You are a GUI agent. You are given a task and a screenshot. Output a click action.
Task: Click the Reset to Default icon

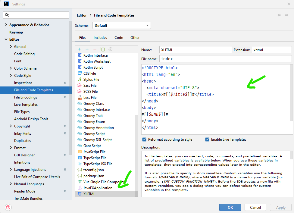111,49
